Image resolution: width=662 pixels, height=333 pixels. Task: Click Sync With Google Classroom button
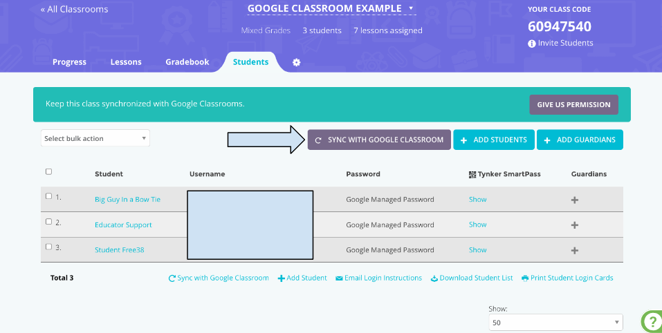point(379,140)
